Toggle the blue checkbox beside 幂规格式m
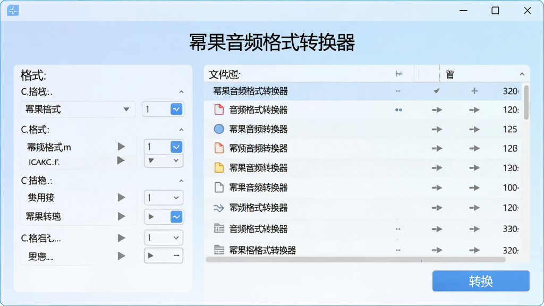The width and height of the screenshot is (544, 306). (176, 147)
